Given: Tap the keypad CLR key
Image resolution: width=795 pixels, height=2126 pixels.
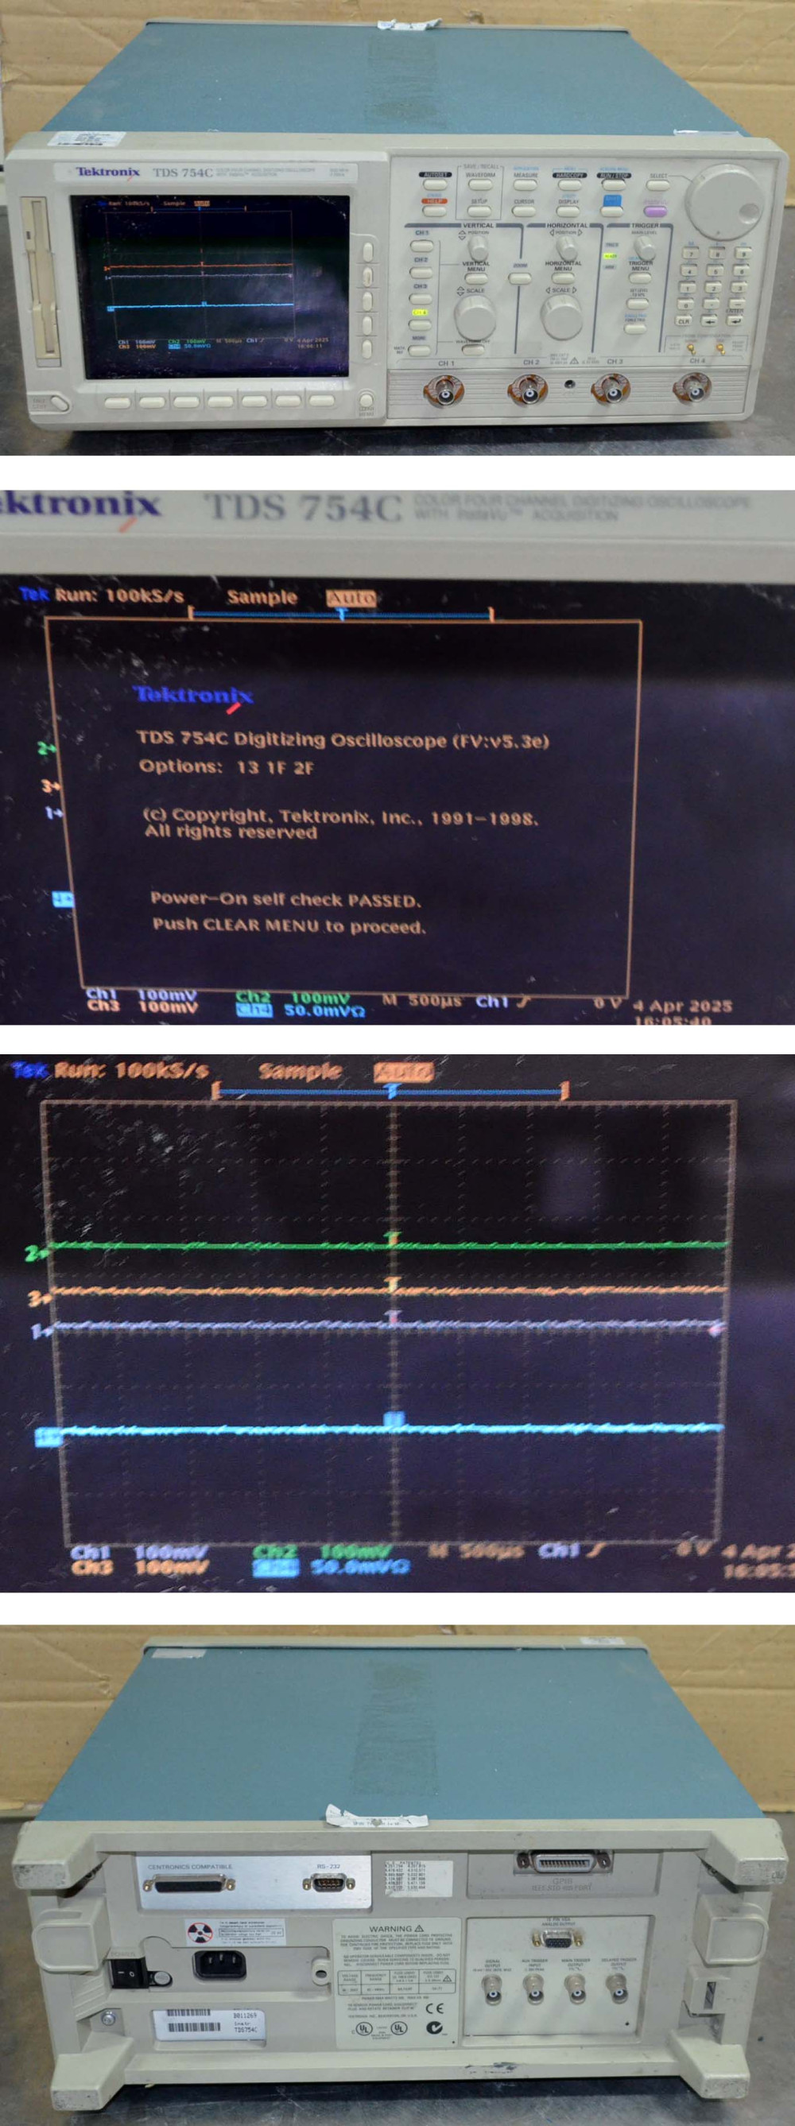Looking at the screenshot, I should click(x=684, y=321).
